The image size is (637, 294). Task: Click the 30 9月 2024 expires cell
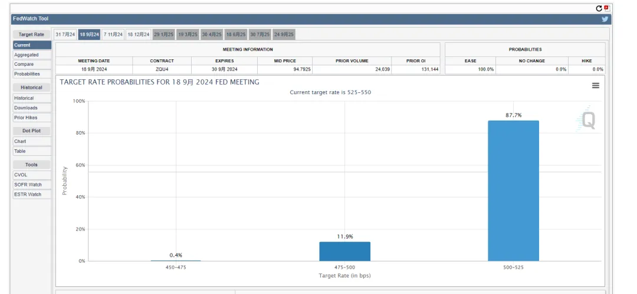[x=224, y=69]
